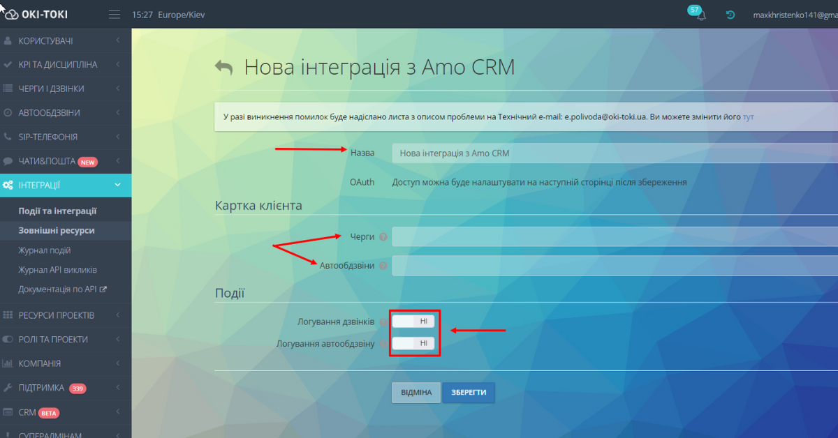Click the 339 badge on Підтримка

(x=78, y=388)
